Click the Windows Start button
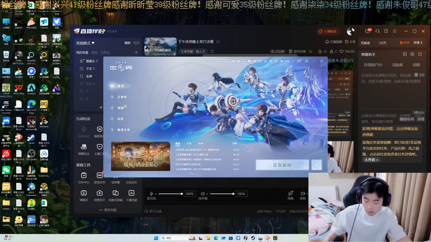The width and height of the screenshot is (431, 242). (x=156, y=238)
